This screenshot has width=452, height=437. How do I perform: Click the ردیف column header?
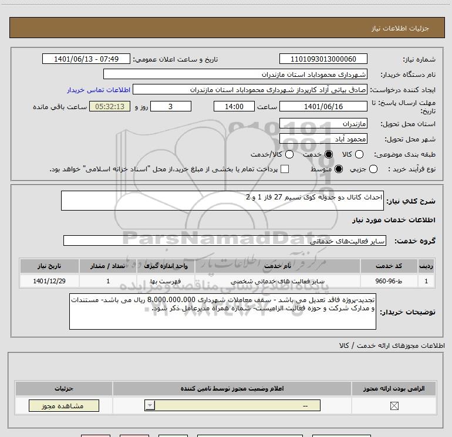click(x=426, y=266)
